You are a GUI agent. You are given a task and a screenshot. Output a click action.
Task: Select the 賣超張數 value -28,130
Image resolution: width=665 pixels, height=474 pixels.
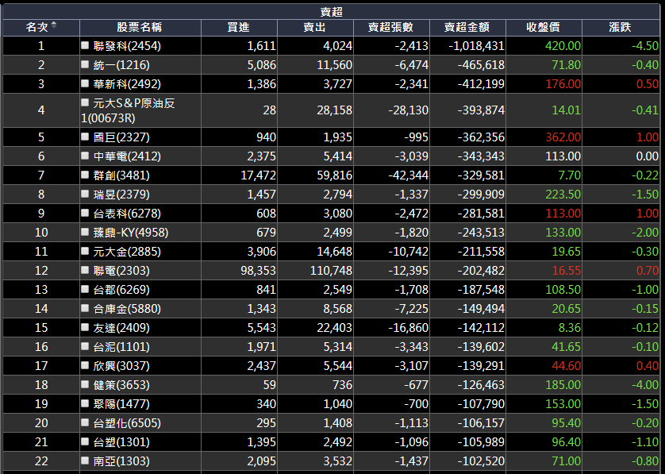(x=409, y=110)
